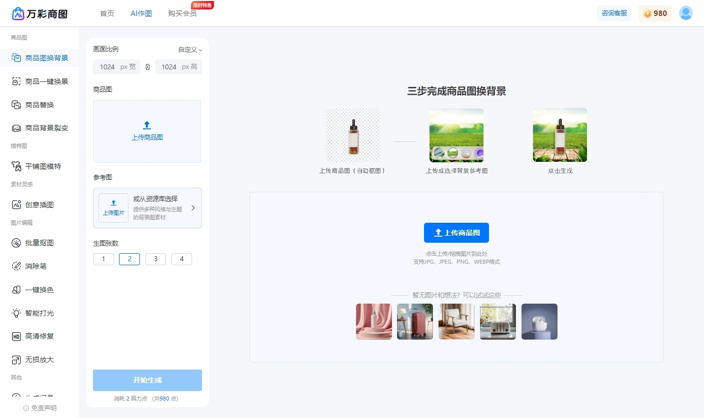This screenshot has height=418, width=704.
Task: Click the 980 points coin badge
Action: pyautogui.click(x=655, y=13)
